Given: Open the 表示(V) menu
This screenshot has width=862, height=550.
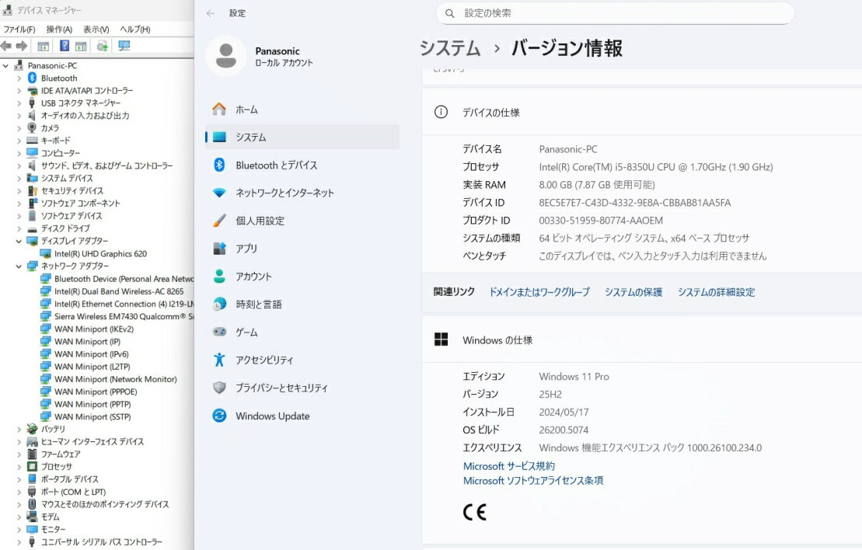Looking at the screenshot, I should coord(96,29).
